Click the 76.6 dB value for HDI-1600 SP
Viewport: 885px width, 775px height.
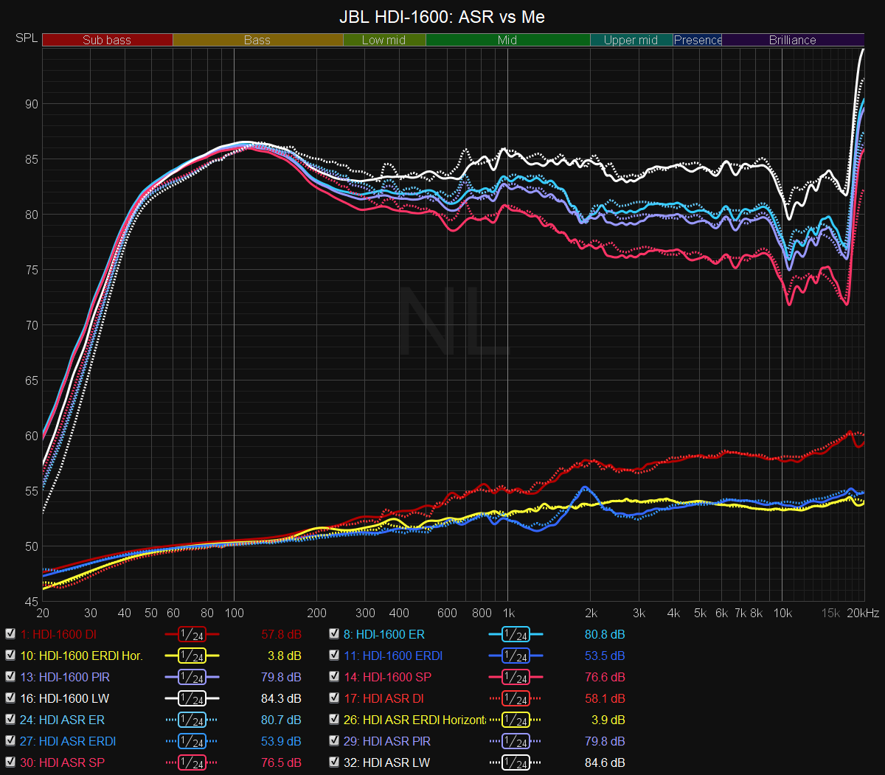(x=605, y=677)
